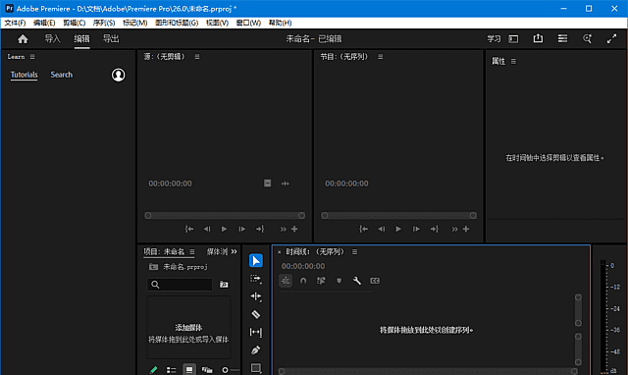
Task: Select the Ripple Edit tool
Action: [x=256, y=296]
